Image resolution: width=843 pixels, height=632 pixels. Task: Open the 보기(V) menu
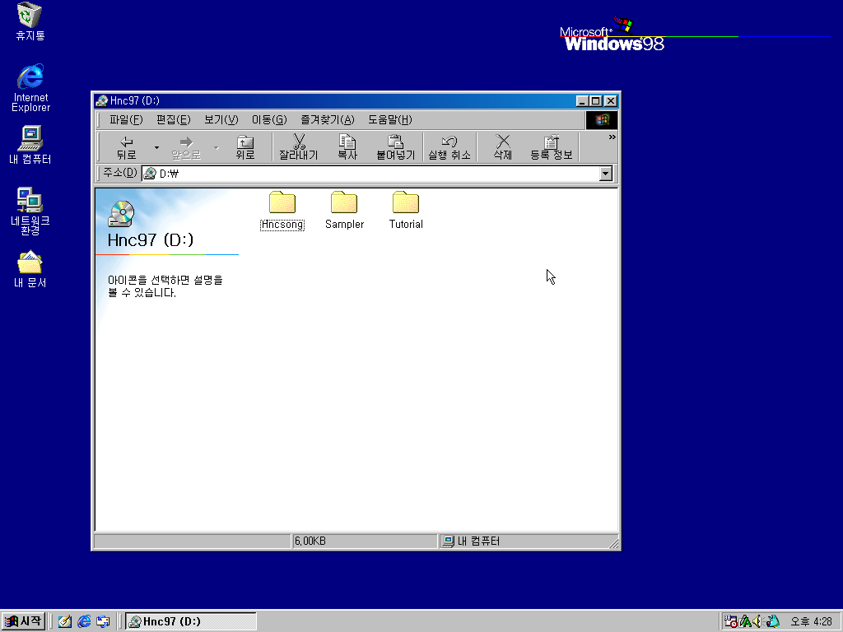pyautogui.click(x=221, y=120)
